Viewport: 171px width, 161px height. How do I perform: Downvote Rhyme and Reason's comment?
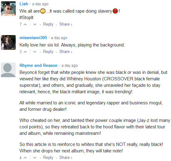(x=35, y=158)
